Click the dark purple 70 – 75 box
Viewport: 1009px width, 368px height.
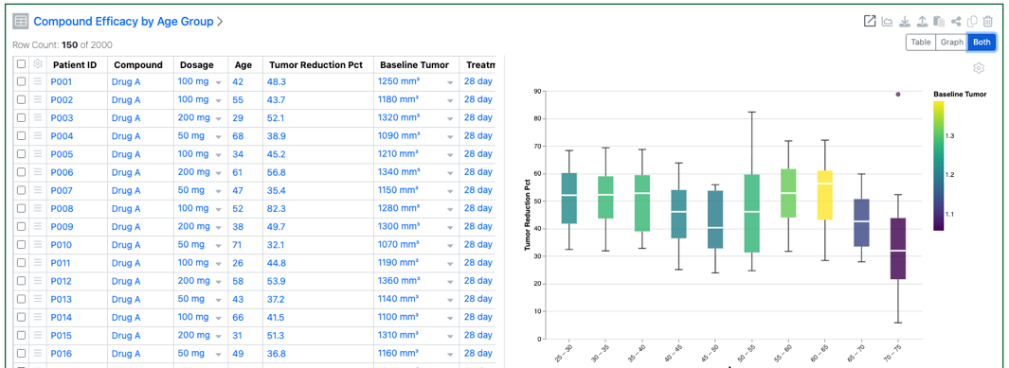click(897, 249)
